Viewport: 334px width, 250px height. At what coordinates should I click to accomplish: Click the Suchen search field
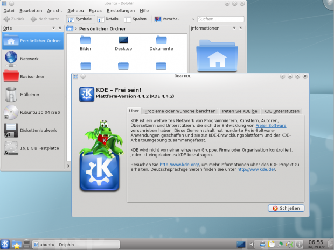[220, 19]
